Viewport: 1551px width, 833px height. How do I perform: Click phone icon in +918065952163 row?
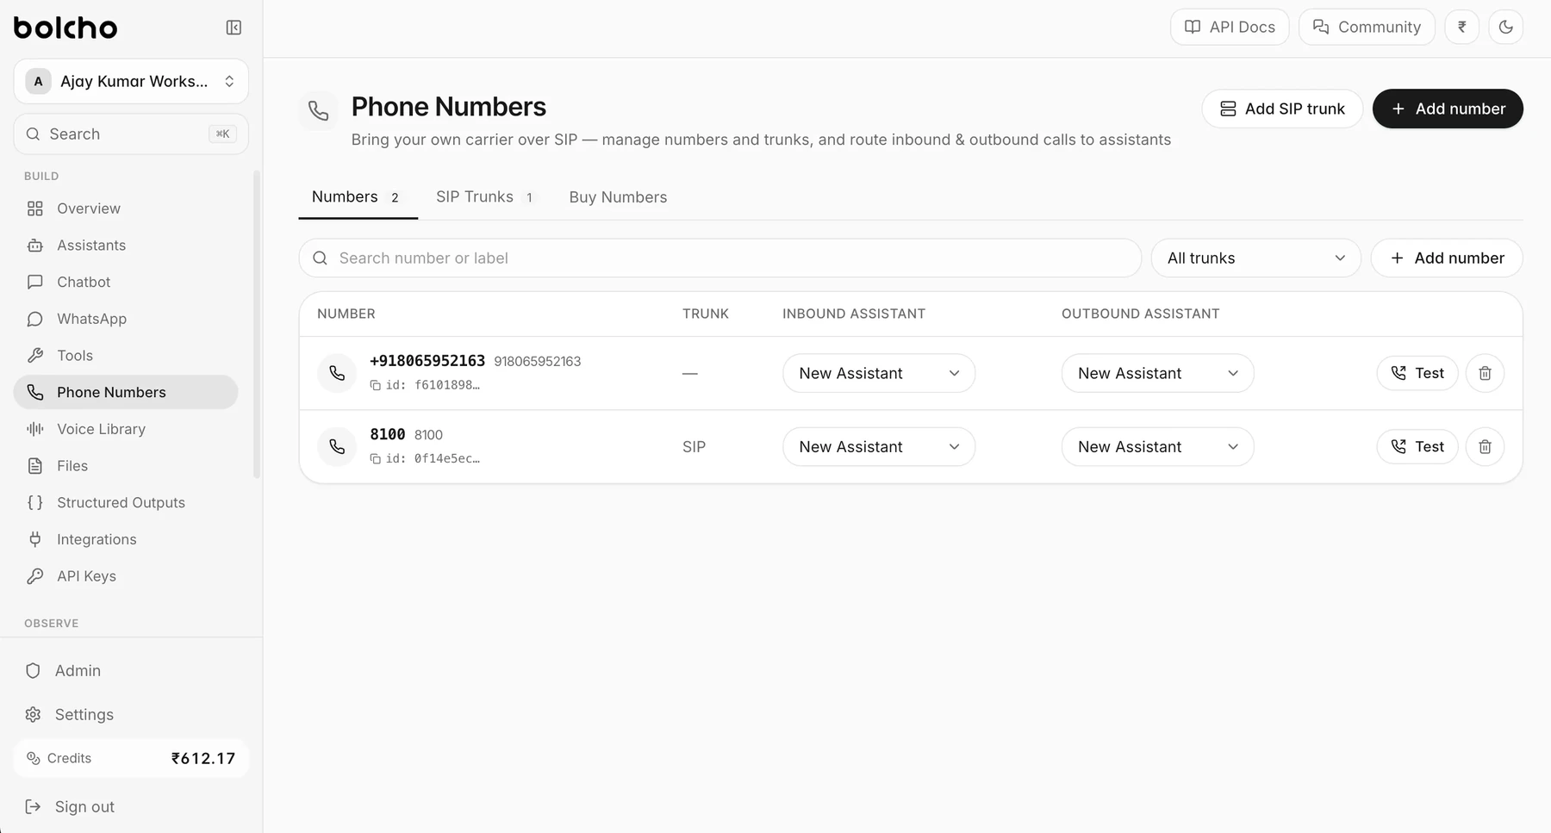(x=337, y=373)
